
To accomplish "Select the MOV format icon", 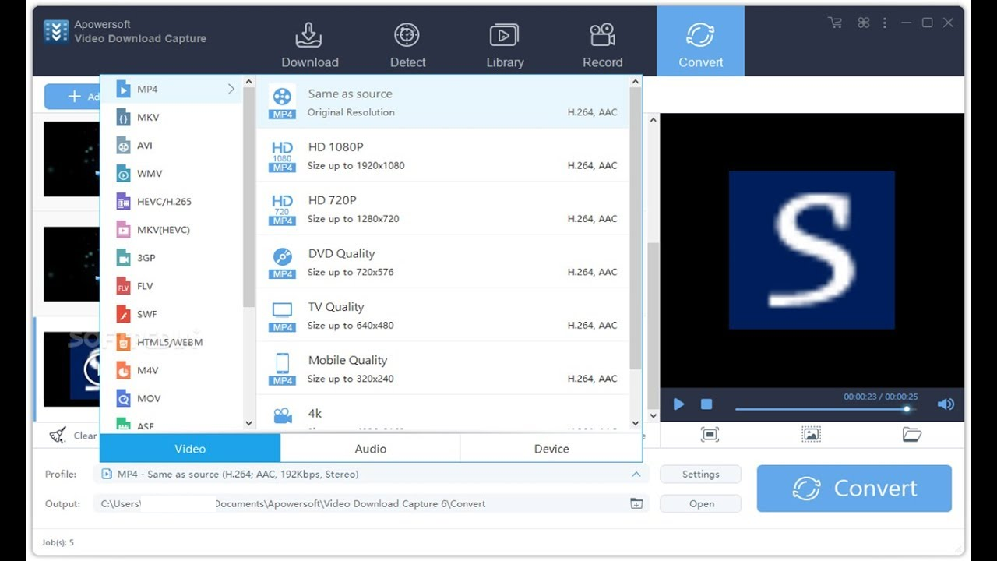I will pyautogui.click(x=123, y=398).
